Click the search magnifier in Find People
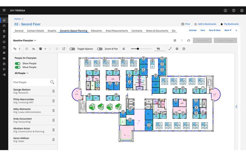The height and width of the screenshot is (163, 246). coord(52,82)
